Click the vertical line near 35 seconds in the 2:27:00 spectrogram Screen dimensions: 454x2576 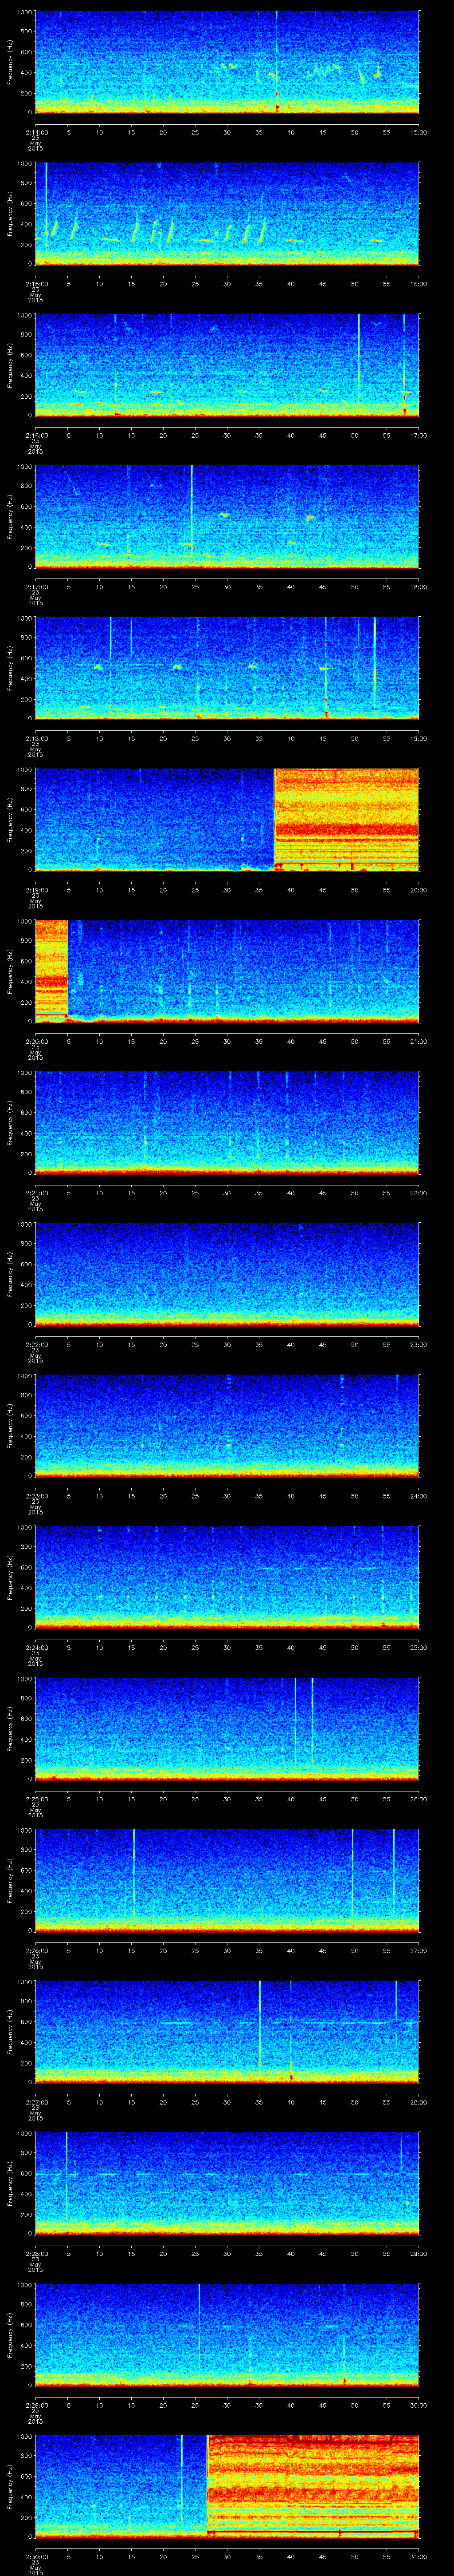pyautogui.click(x=259, y=2025)
